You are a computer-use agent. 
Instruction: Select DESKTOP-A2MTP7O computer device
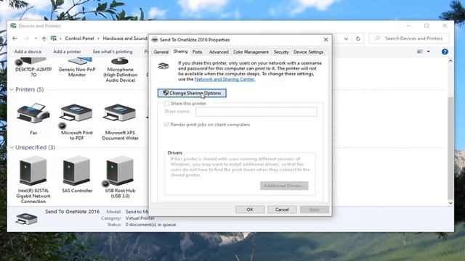[x=33, y=72]
